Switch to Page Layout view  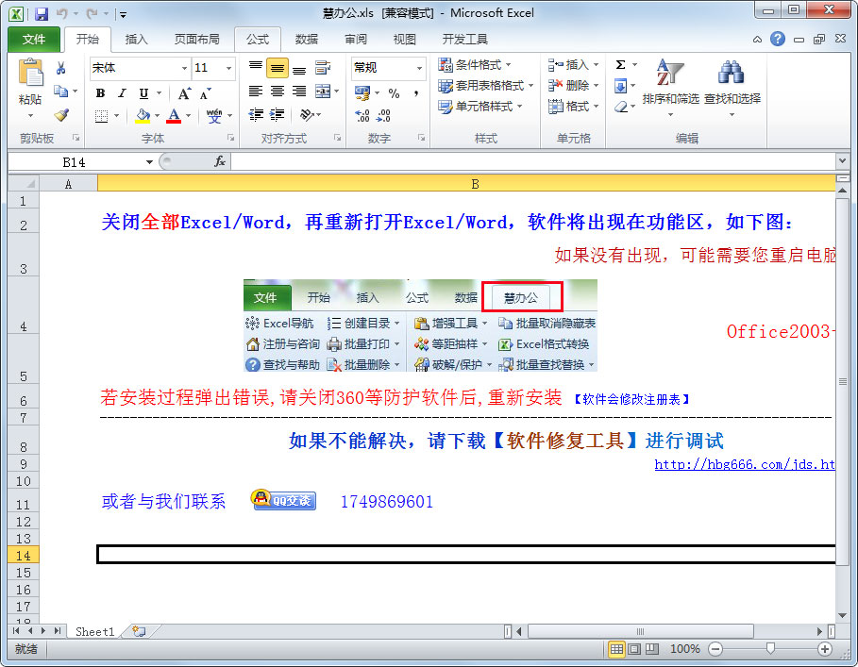click(x=634, y=649)
